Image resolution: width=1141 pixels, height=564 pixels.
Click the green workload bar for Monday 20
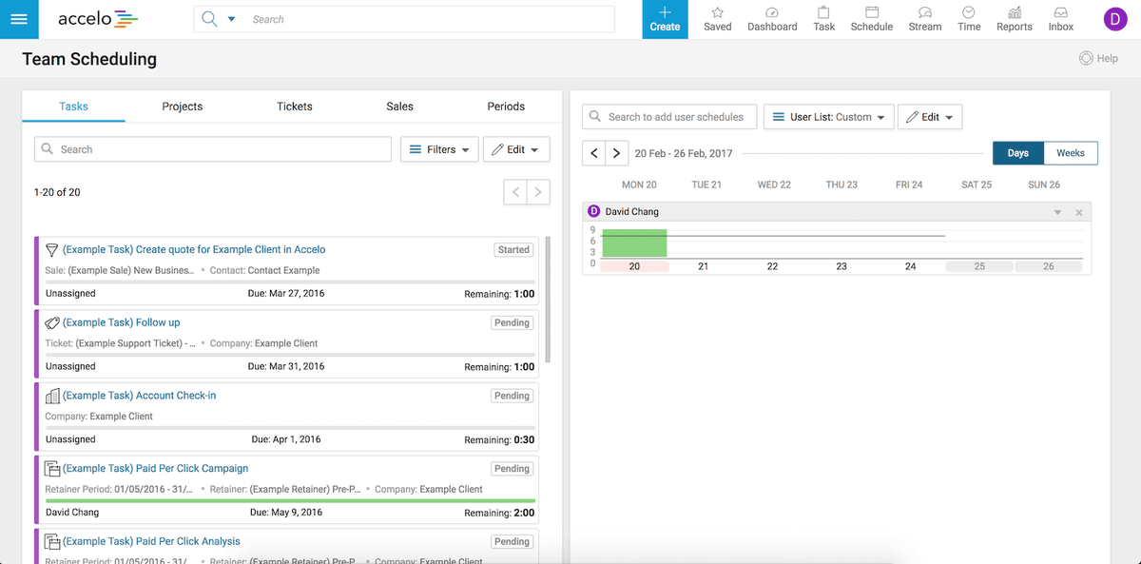634,243
